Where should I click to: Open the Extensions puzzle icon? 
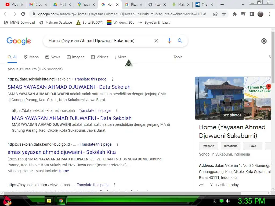tap(234, 14)
